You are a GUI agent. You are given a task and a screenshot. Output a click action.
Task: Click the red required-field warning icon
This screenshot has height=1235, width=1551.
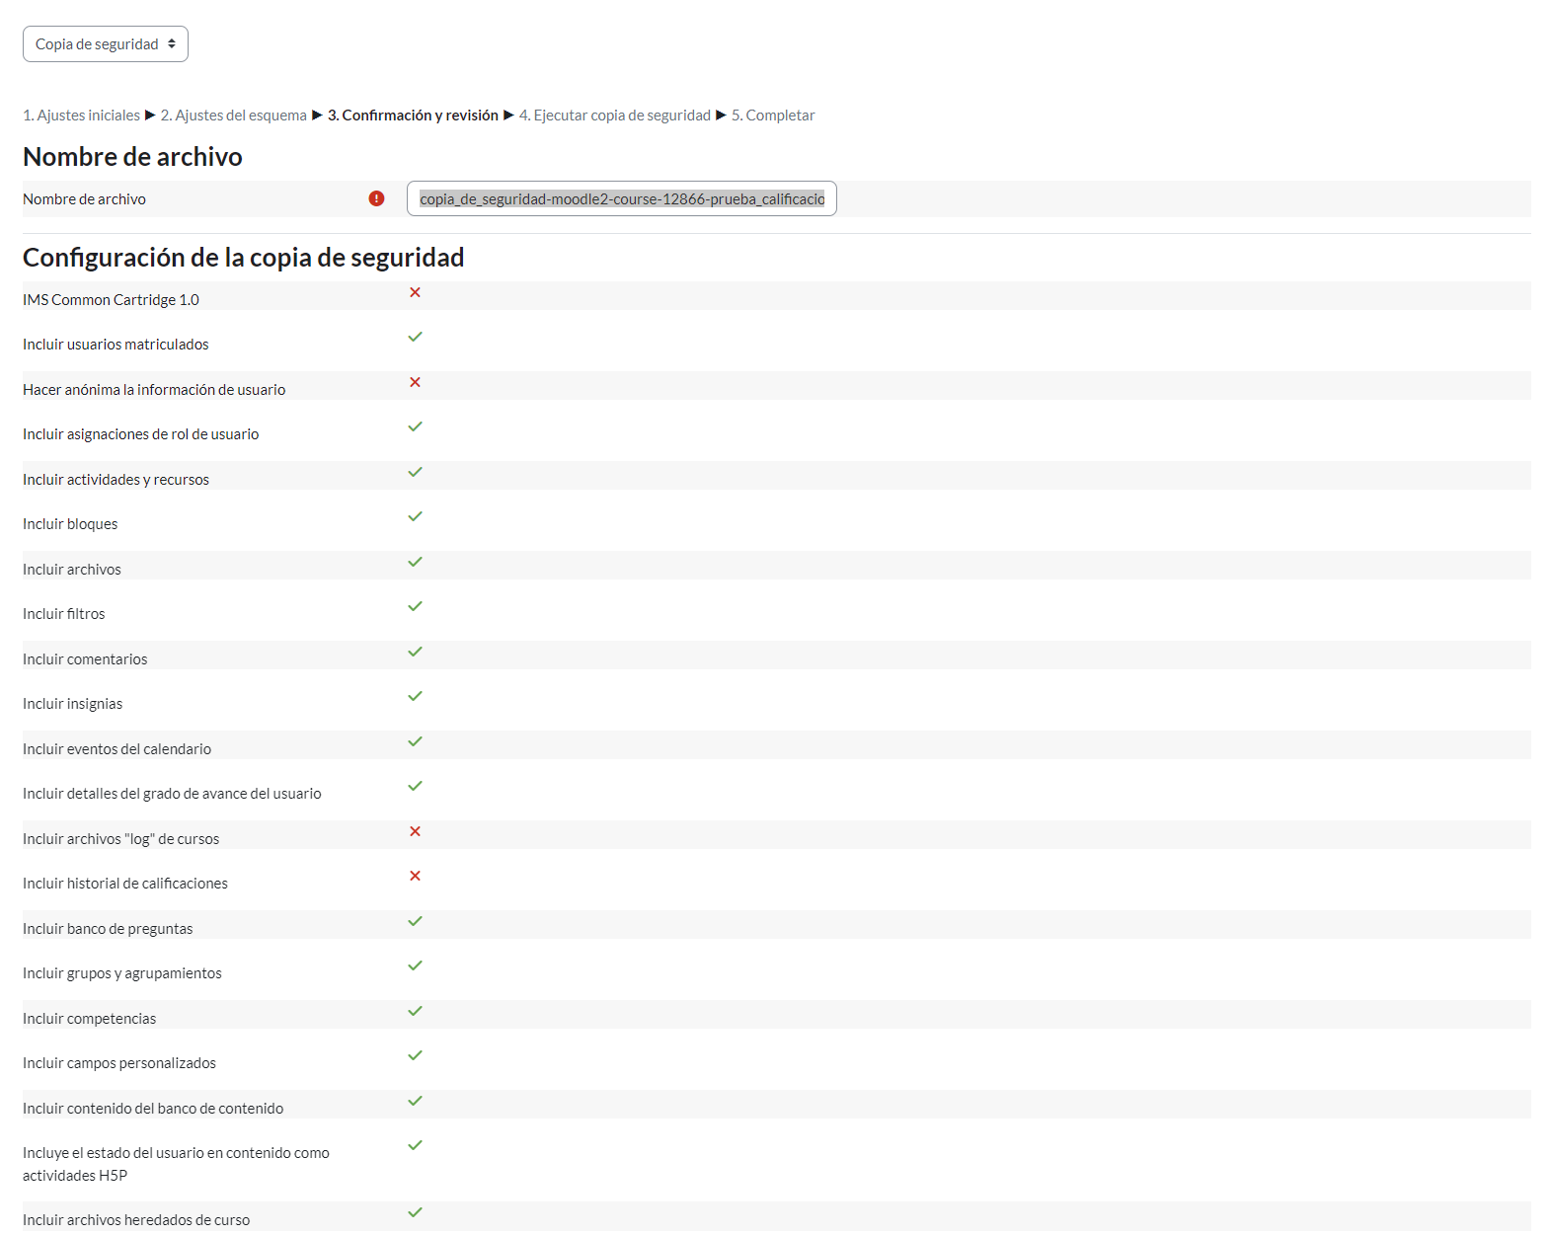376,198
